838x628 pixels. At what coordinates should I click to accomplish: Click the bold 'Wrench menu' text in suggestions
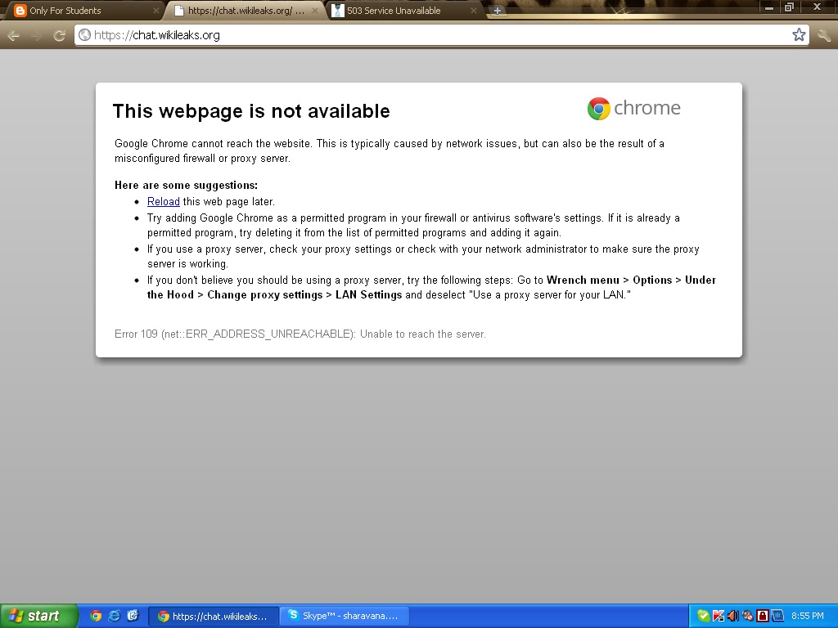point(583,280)
